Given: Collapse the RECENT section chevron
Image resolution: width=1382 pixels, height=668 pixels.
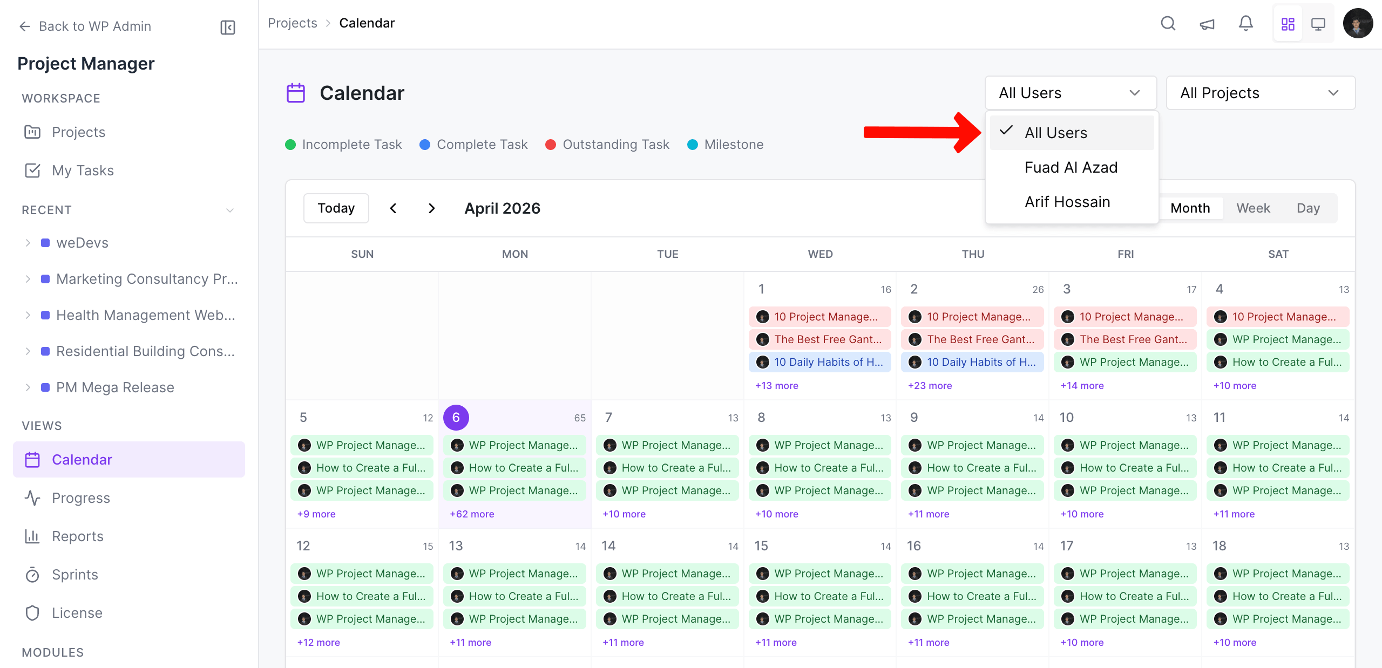Looking at the screenshot, I should coord(231,210).
